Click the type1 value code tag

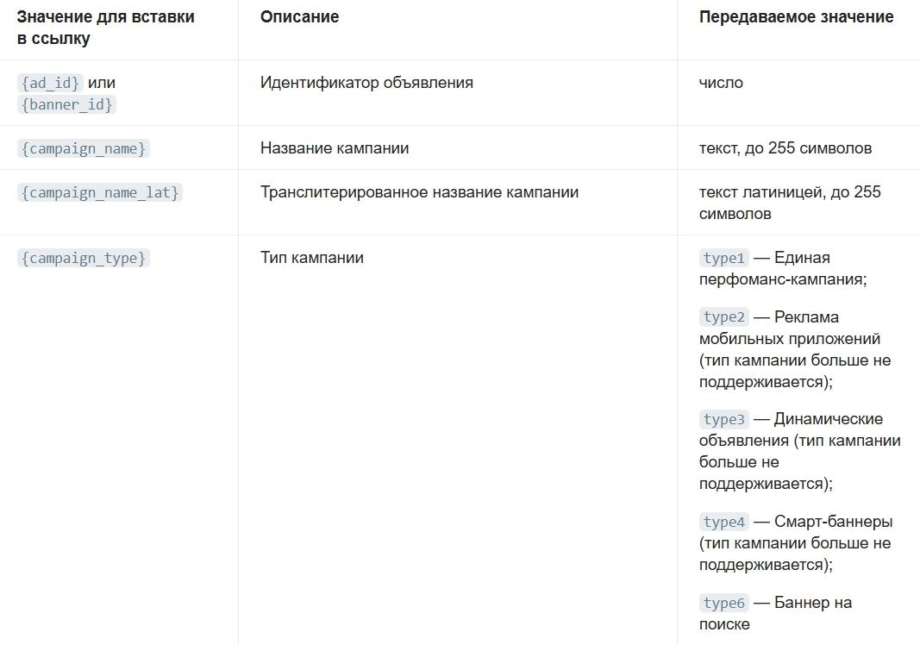tap(723, 258)
